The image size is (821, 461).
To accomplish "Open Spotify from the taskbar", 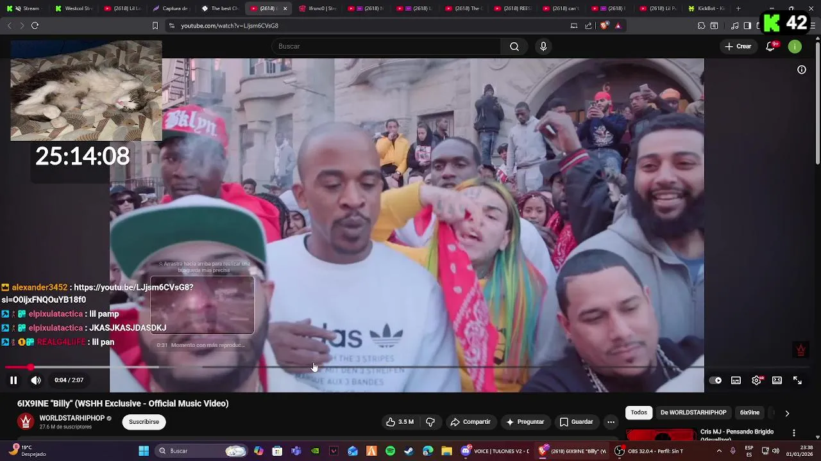I will pyautogui.click(x=390, y=451).
